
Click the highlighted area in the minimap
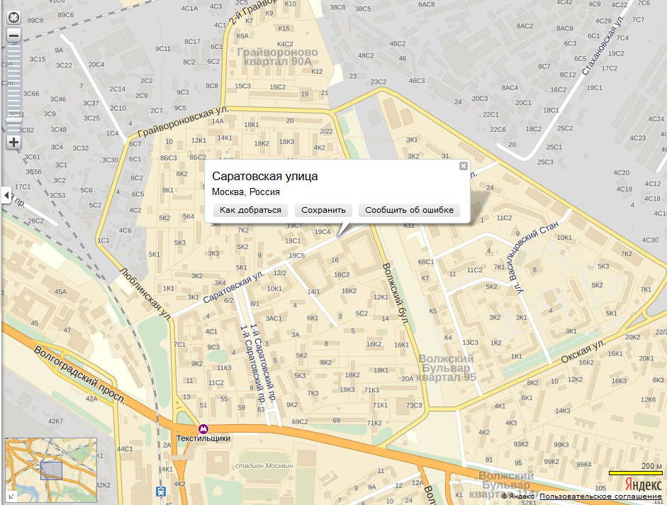click(x=51, y=471)
